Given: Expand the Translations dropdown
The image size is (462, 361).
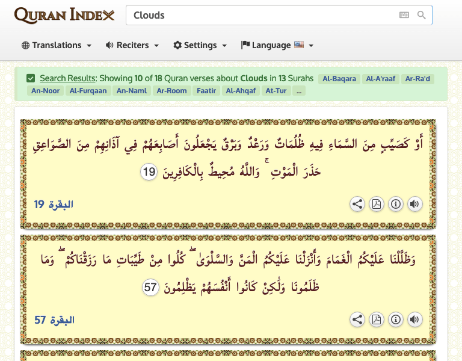Looking at the screenshot, I should (x=57, y=45).
